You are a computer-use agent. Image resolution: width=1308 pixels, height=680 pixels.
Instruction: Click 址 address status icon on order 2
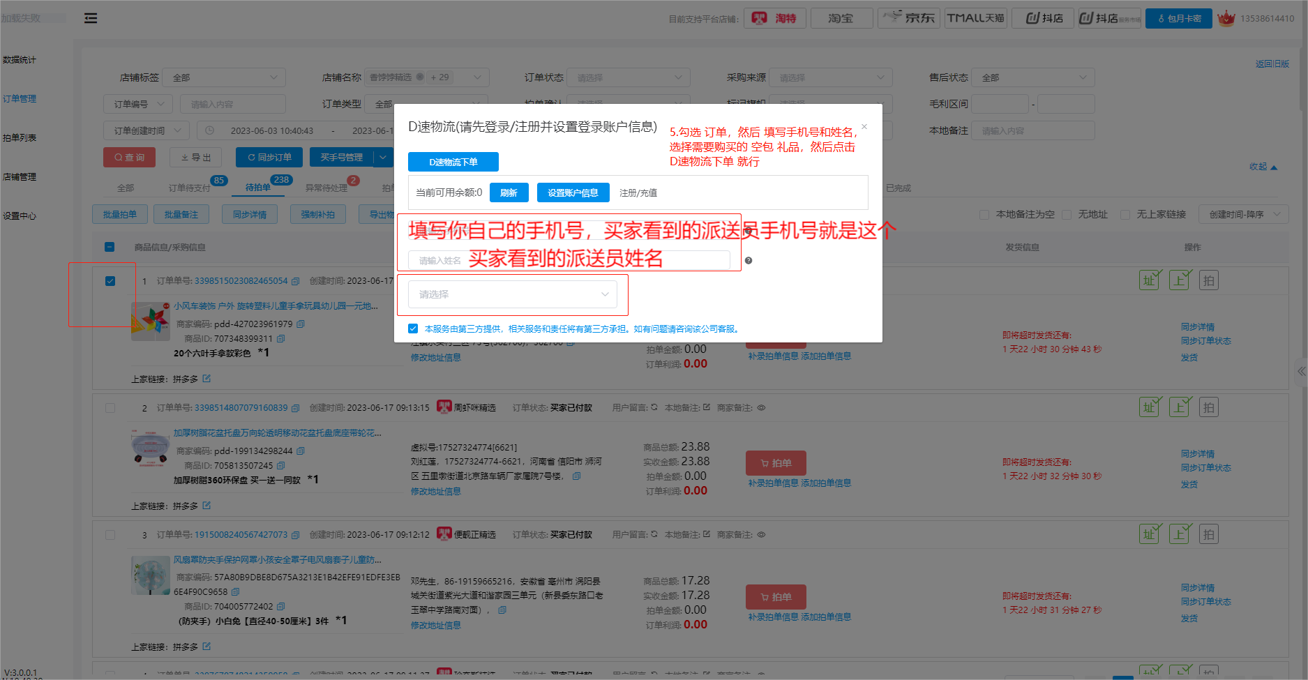point(1150,407)
